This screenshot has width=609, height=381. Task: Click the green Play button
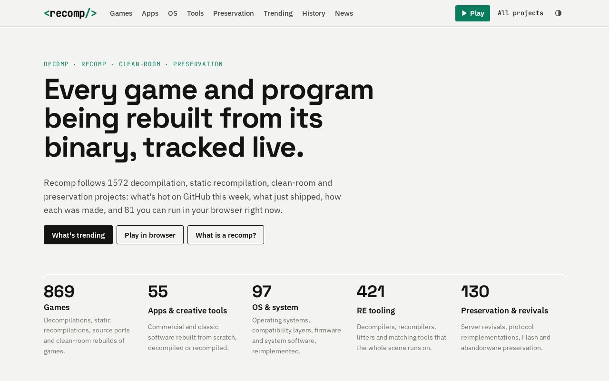472,13
